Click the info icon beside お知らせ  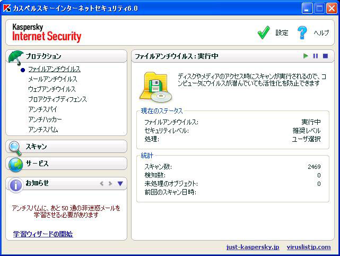coord(15,185)
